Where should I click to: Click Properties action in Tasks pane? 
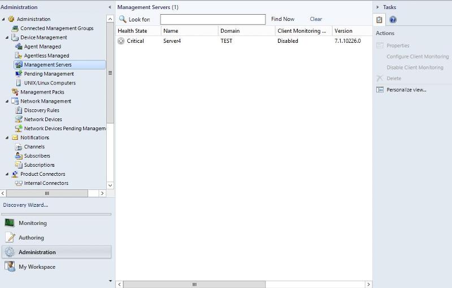pyautogui.click(x=398, y=46)
